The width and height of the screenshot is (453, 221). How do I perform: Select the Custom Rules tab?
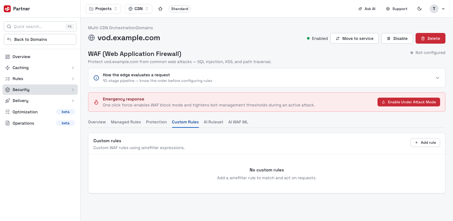pyautogui.click(x=185, y=122)
